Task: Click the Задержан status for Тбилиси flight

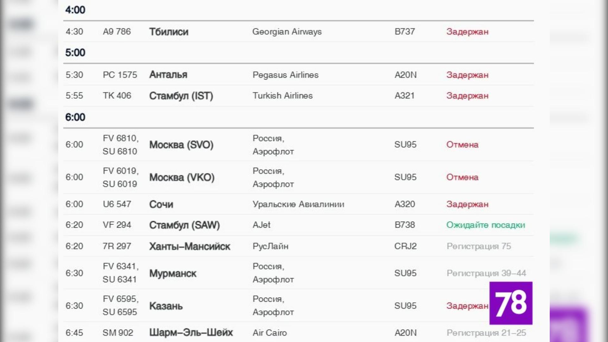Action: [x=467, y=32]
